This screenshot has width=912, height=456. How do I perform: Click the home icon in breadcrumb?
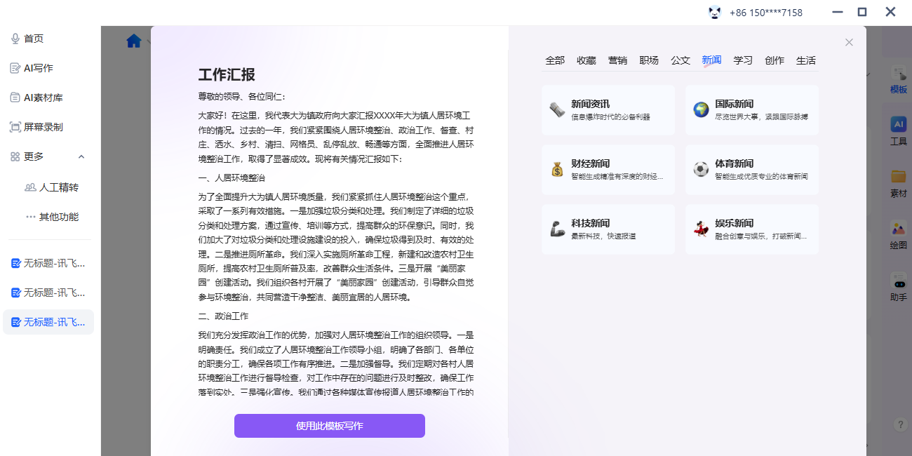134,41
